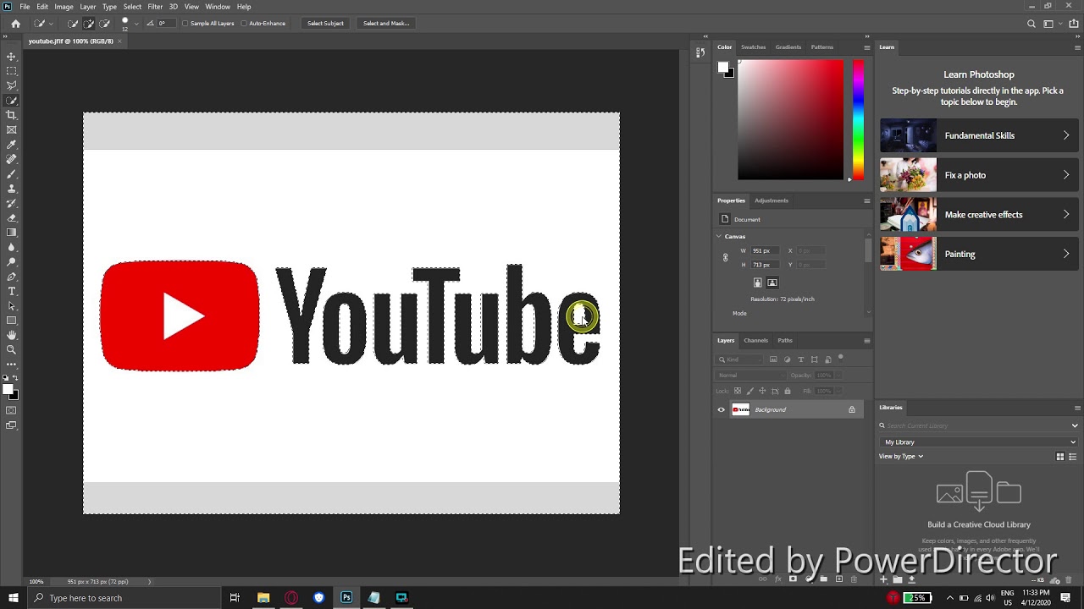This screenshot has width=1084, height=609.
Task: Select the Spot Healing Brush tool
Action: pyautogui.click(x=11, y=159)
